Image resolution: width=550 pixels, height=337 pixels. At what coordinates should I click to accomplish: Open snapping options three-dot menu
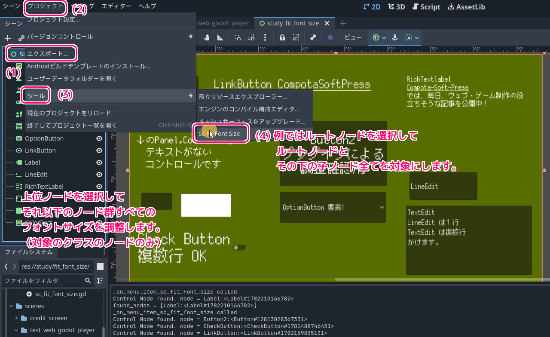[265, 37]
